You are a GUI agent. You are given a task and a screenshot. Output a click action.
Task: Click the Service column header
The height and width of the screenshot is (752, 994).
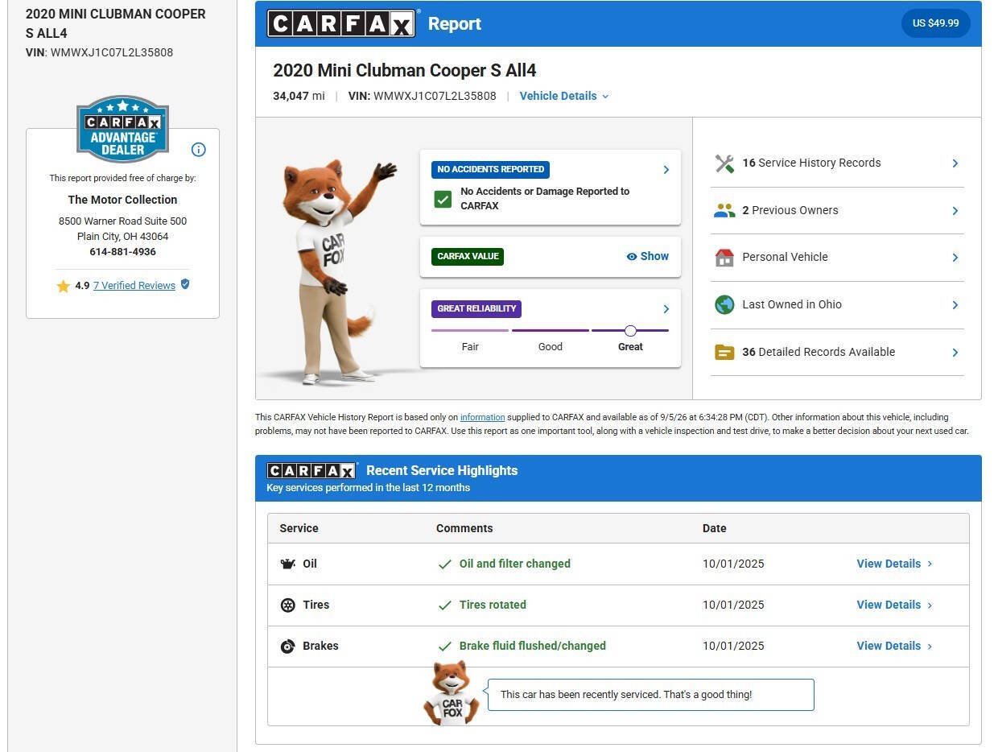[299, 528]
